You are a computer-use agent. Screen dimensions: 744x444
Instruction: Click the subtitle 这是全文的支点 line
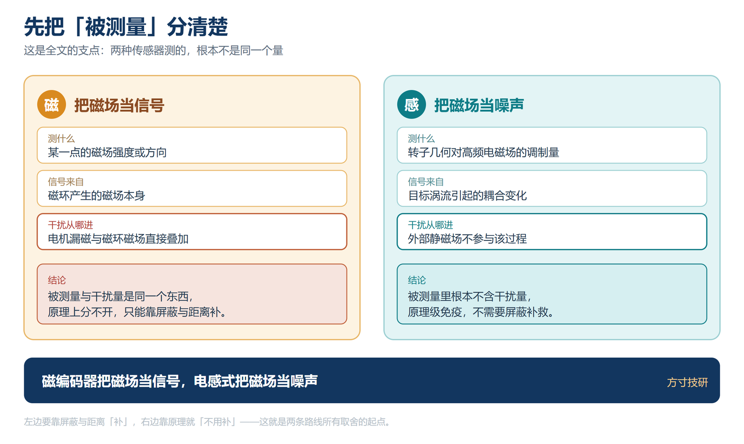pyautogui.click(x=153, y=51)
